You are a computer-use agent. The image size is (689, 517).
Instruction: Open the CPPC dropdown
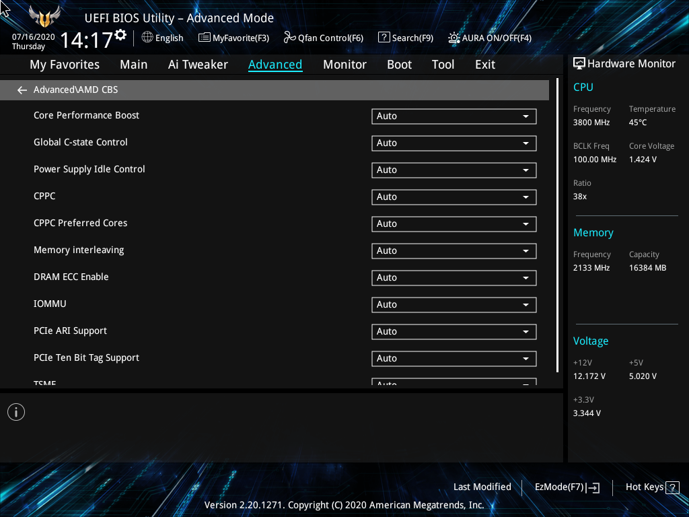(454, 197)
